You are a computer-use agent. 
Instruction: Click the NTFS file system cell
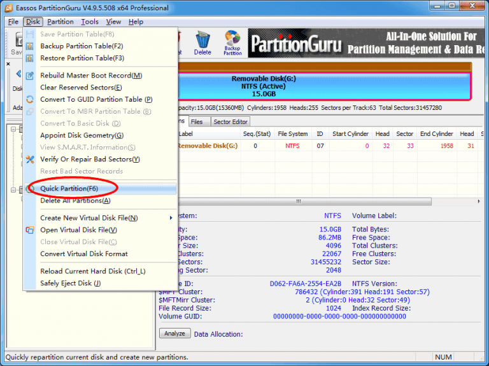(292, 146)
